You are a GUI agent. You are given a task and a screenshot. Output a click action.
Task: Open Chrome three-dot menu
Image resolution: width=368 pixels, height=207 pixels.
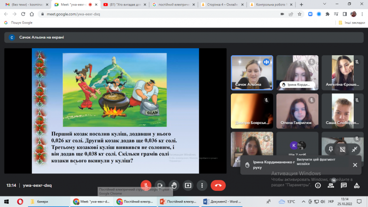coord(362,14)
